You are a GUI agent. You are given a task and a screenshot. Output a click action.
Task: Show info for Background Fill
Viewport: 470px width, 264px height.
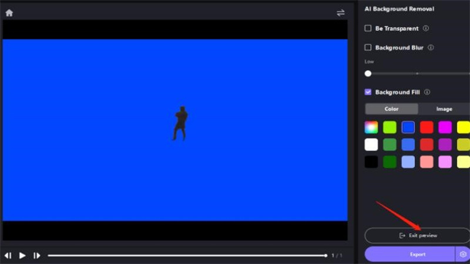click(x=427, y=92)
